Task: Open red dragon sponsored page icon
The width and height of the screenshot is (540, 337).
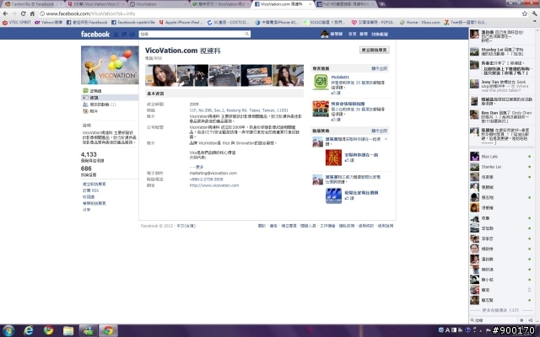Action: point(334,158)
